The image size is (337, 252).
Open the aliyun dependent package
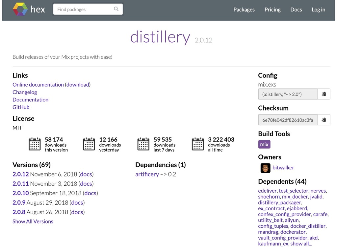[292, 220]
